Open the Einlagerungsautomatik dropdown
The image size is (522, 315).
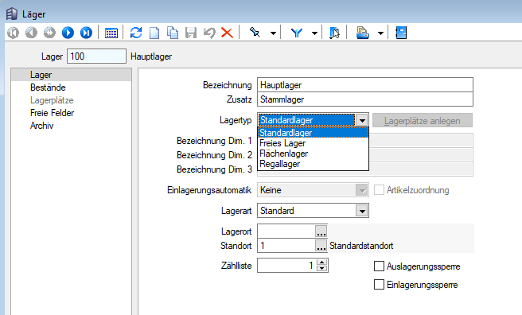coord(362,190)
